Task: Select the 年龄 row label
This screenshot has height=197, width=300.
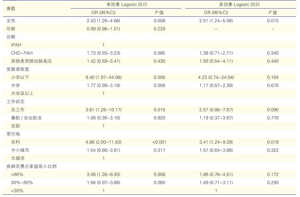Action: pyautogui.click(x=11, y=29)
